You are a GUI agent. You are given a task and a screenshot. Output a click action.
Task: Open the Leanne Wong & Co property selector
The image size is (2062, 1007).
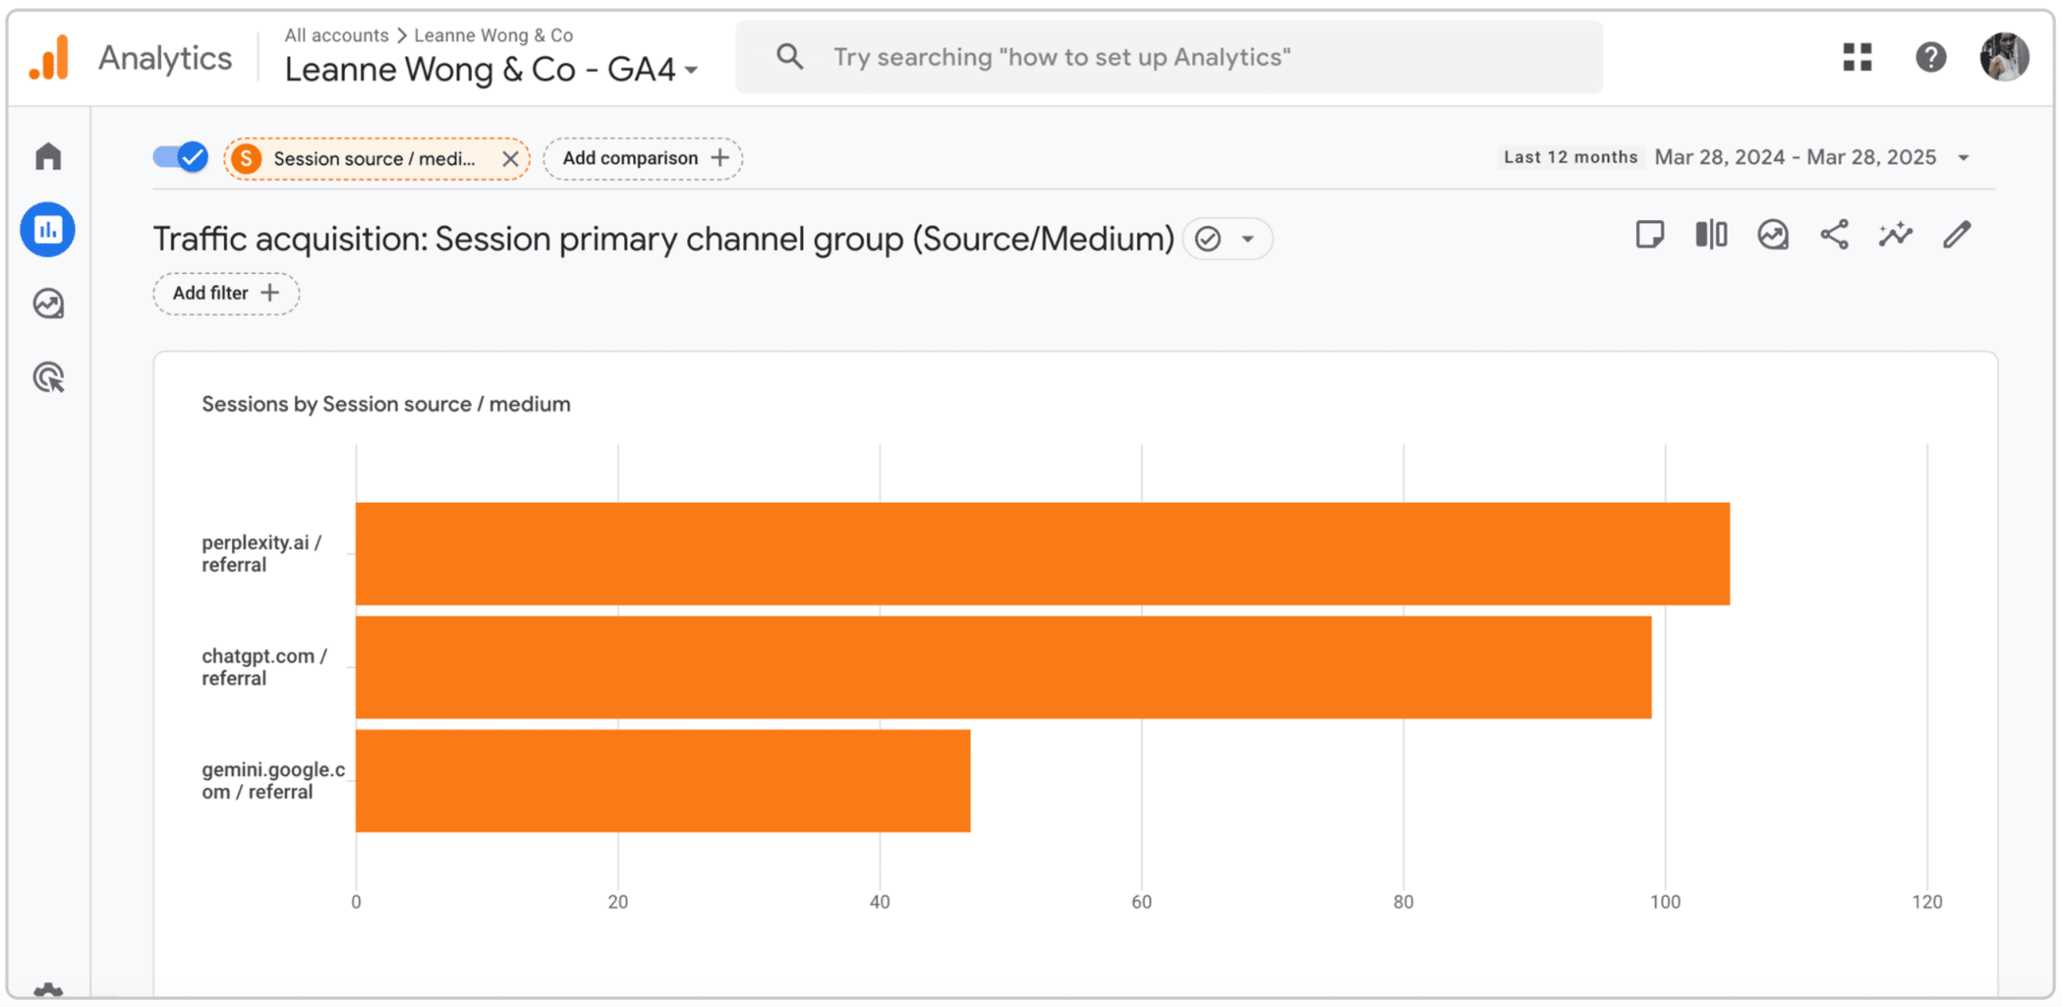point(491,70)
